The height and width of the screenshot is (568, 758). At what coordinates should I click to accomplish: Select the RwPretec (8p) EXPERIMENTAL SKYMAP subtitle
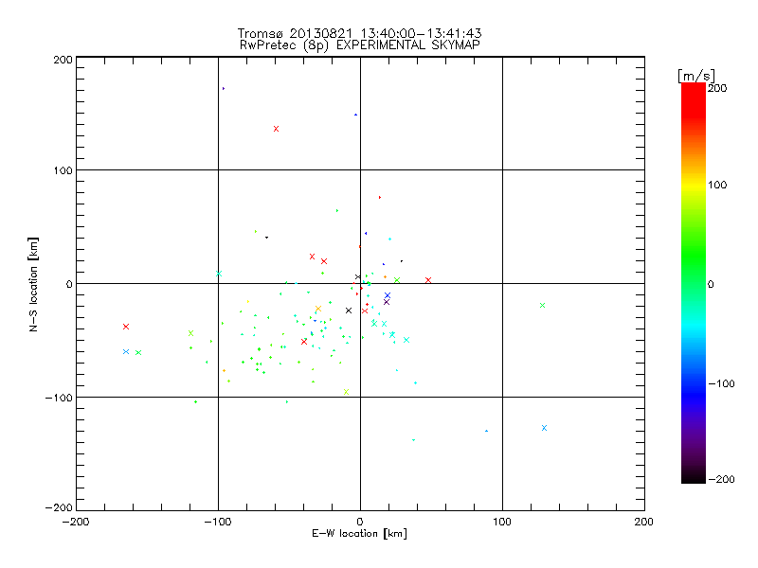(x=360, y=44)
